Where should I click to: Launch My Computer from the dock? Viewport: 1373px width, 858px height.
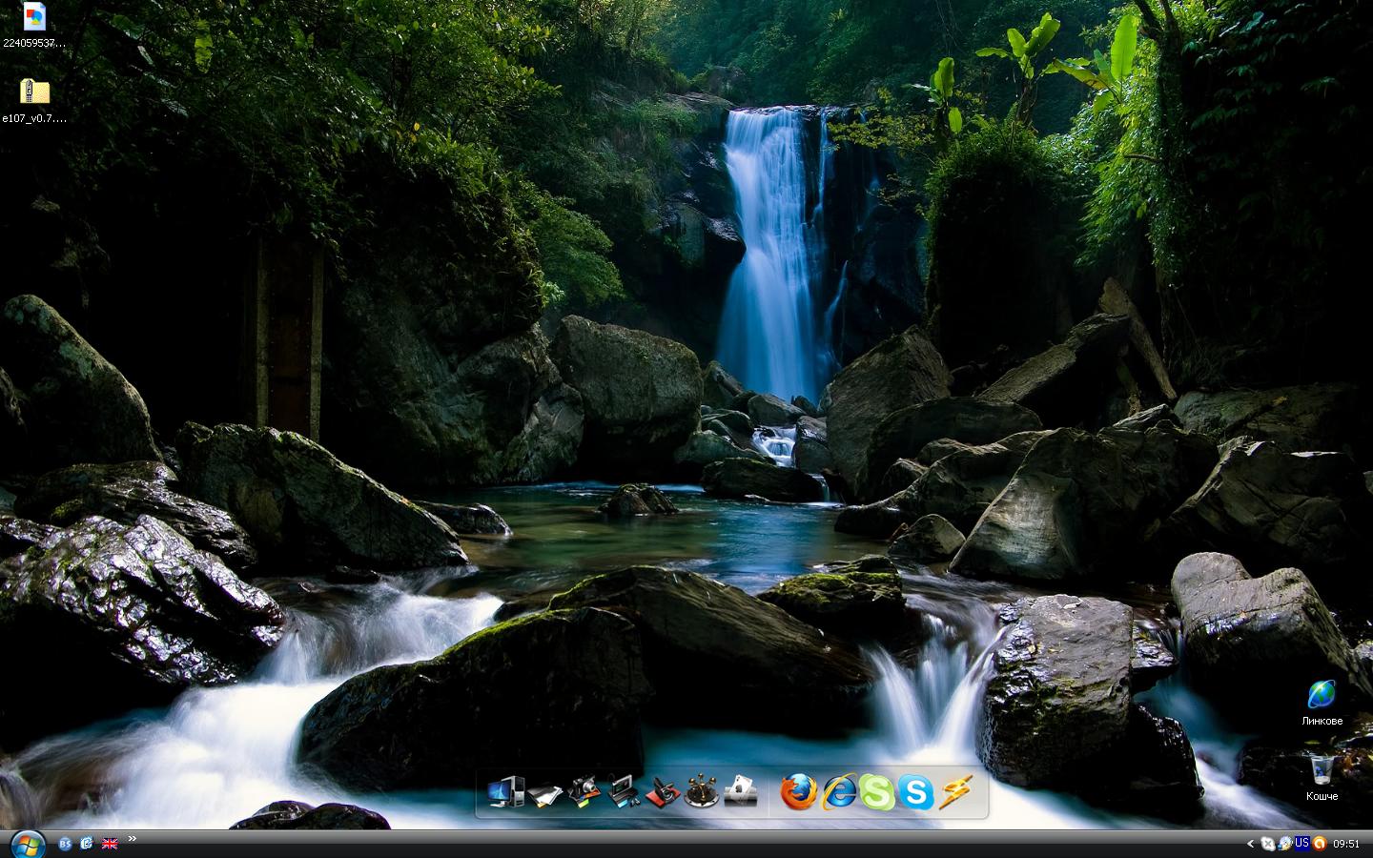pyautogui.click(x=506, y=792)
